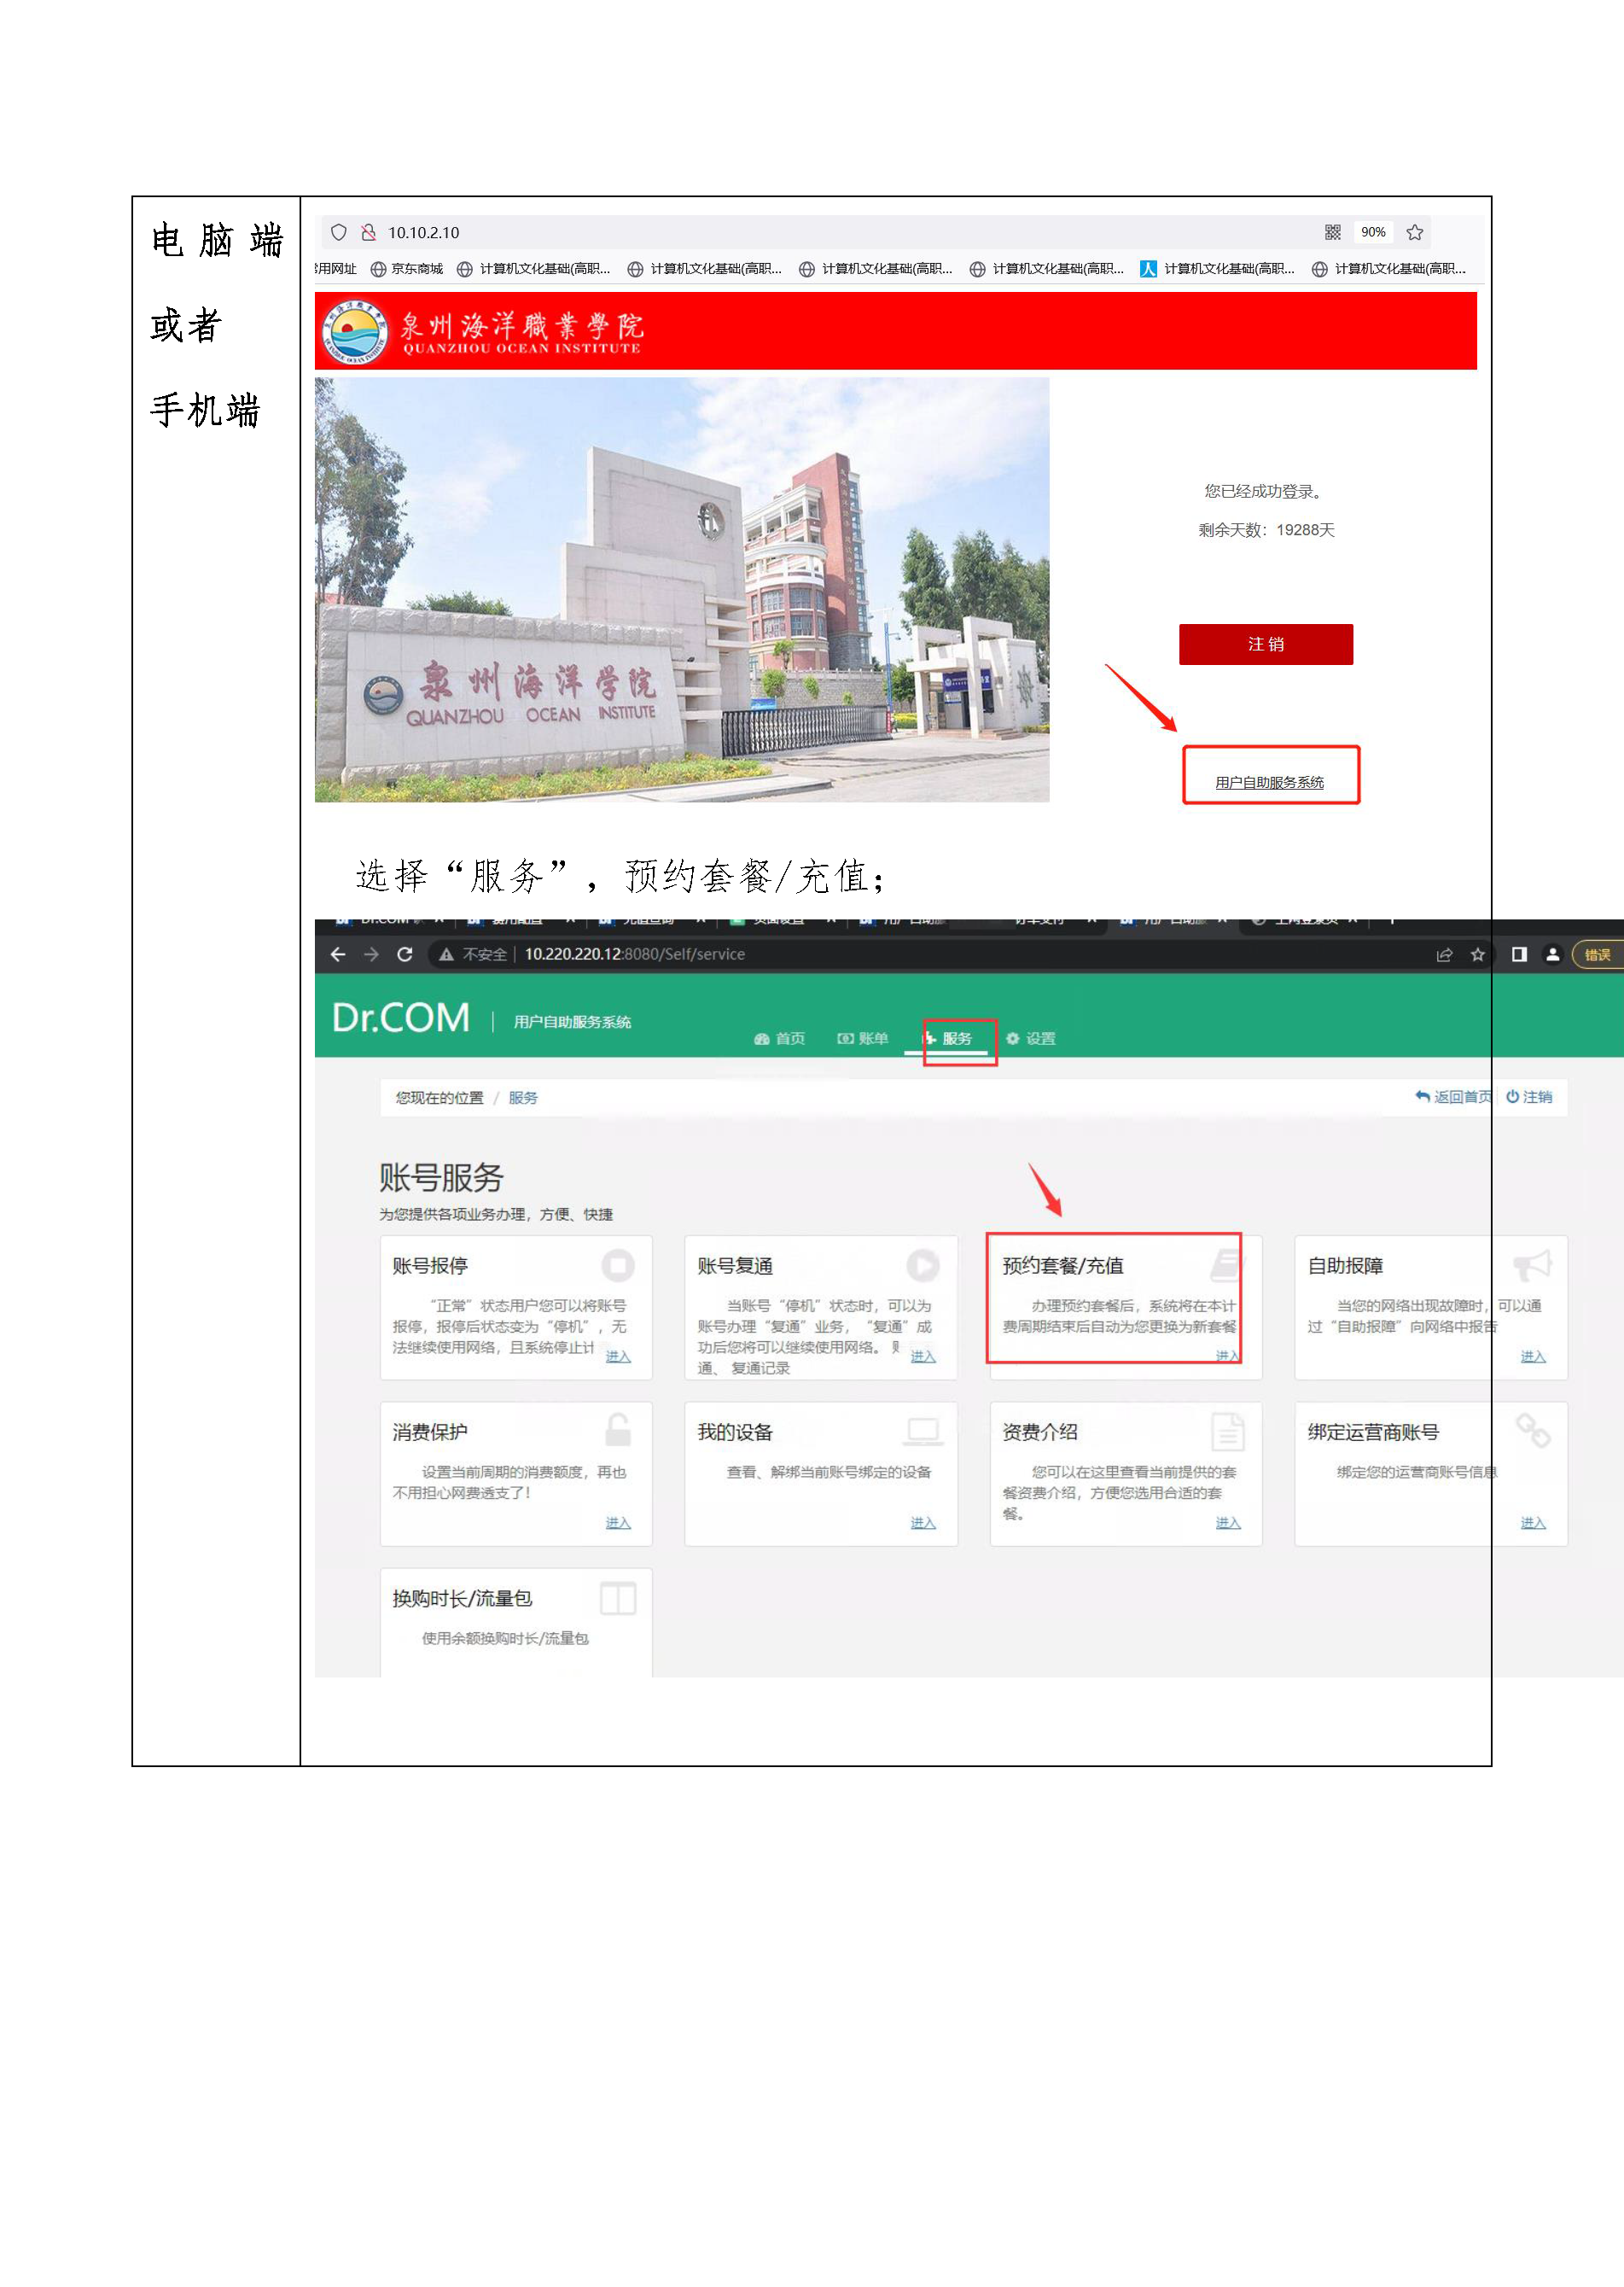
Task: Click the QR code icon in address bar
Action: [x=1332, y=232]
